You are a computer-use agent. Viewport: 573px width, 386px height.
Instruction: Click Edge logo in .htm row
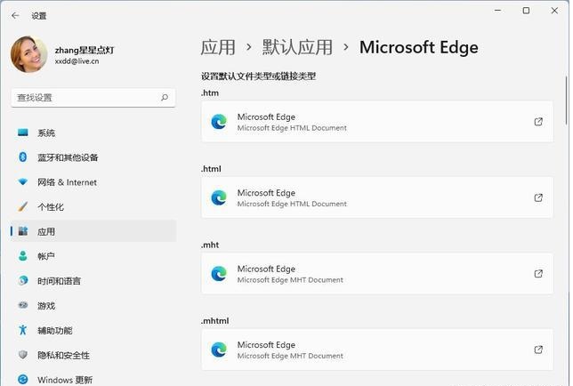[219, 122]
